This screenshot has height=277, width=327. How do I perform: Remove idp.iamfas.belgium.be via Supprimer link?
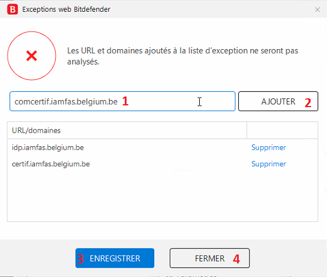268,147
